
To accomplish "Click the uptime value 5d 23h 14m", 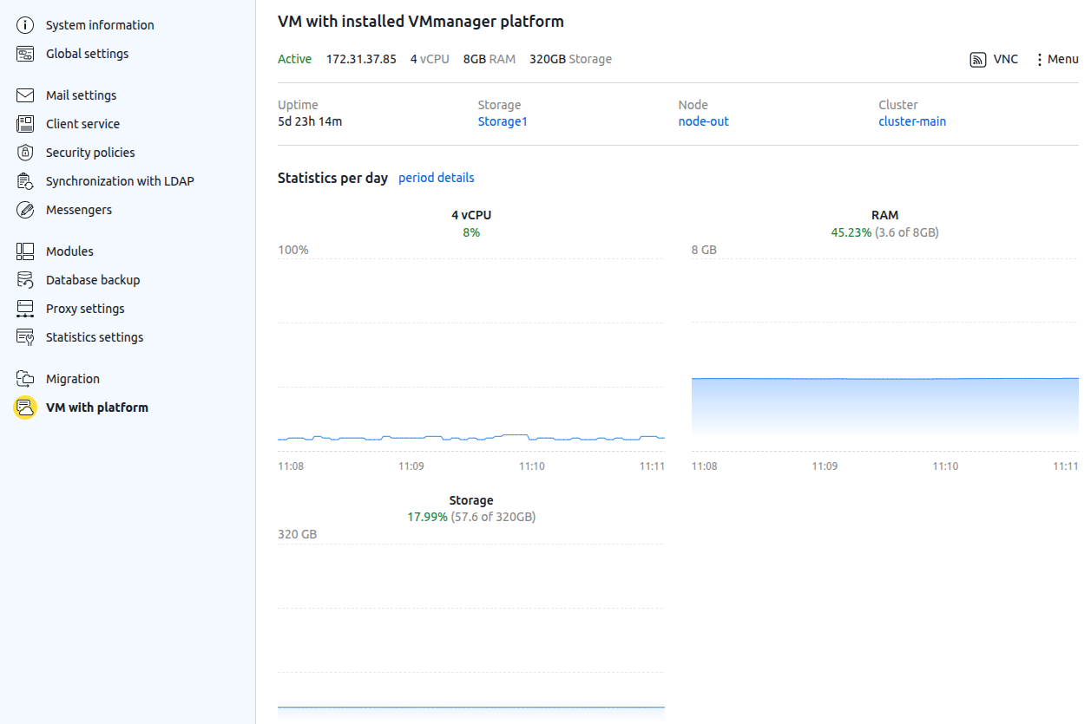I will pos(310,121).
